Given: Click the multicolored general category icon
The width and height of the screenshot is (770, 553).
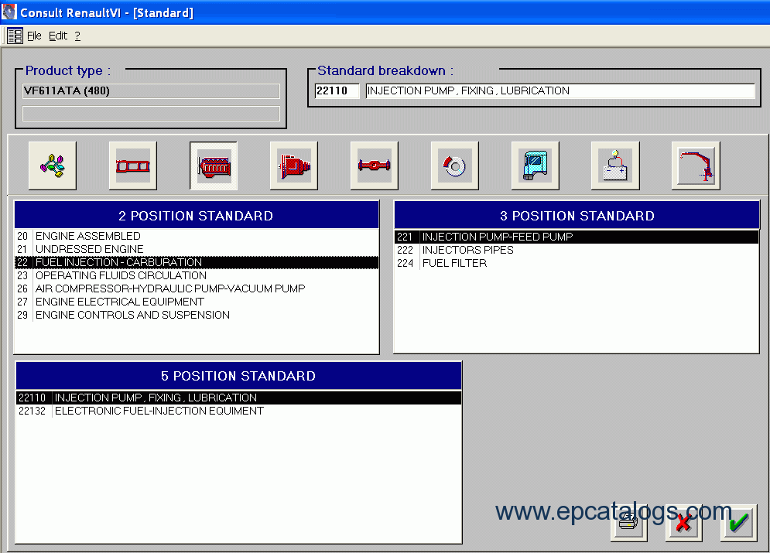Looking at the screenshot, I should point(53,166).
